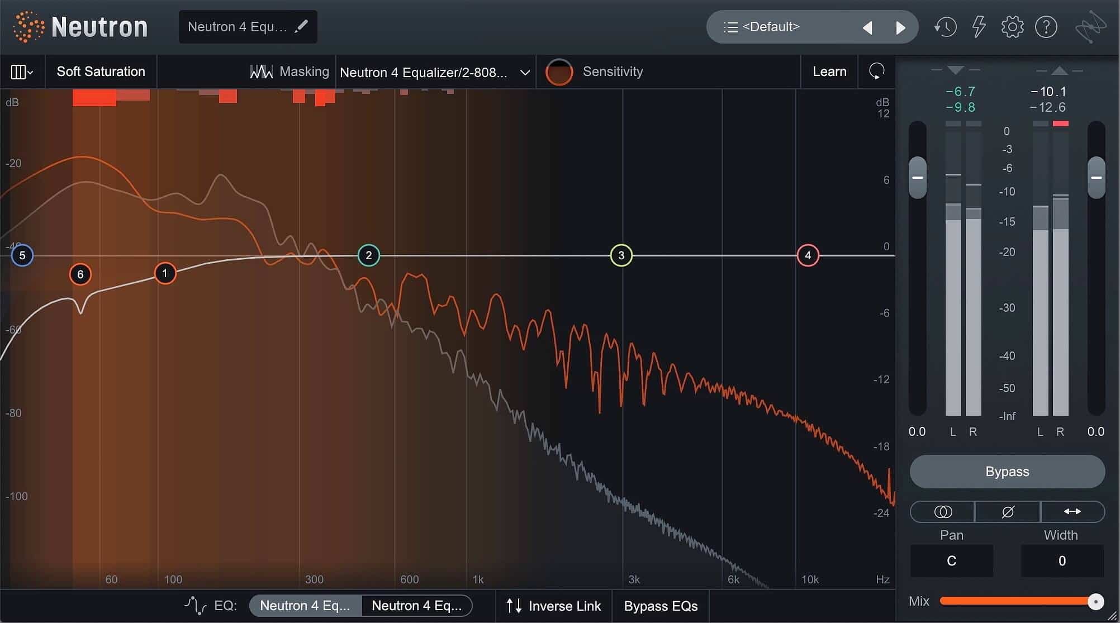The height and width of the screenshot is (623, 1120).
Task: Click the input gain slider handle
Action: (x=917, y=178)
